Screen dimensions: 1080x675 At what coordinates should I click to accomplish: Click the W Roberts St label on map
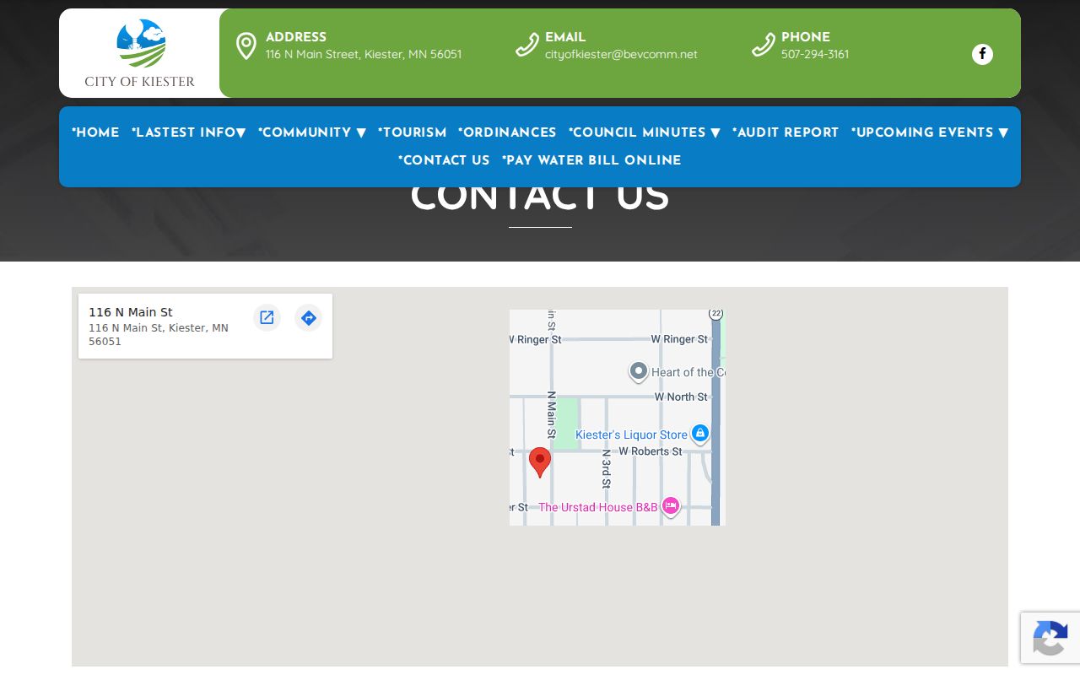pos(651,451)
